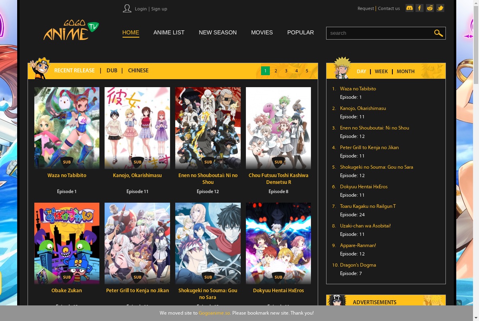Click the SUB badge on Kanojo, Okarishimasu poster
The width and height of the screenshot is (479, 321).
tap(137, 162)
